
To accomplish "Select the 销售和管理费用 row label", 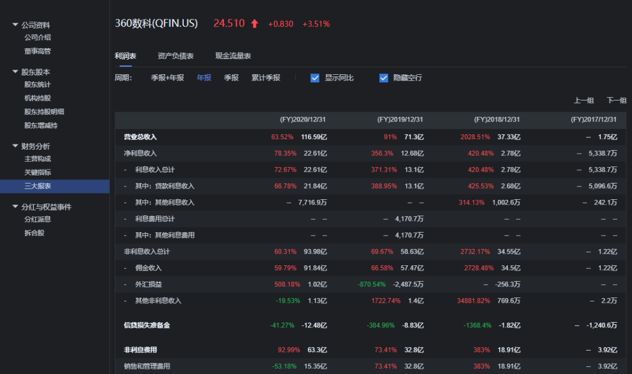I will [x=147, y=366].
